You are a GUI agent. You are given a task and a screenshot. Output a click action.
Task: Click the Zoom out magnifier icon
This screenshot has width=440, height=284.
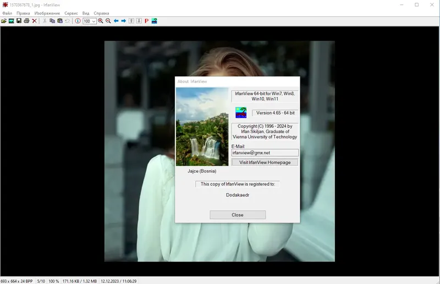pyautogui.click(x=108, y=21)
